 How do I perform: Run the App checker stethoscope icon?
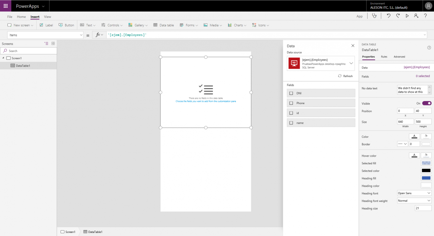[x=374, y=16]
